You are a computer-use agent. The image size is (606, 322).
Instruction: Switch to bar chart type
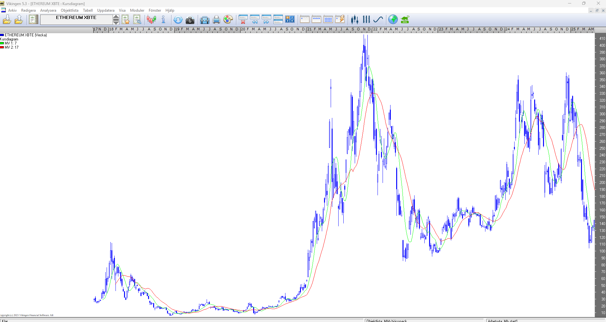pos(366,20)
